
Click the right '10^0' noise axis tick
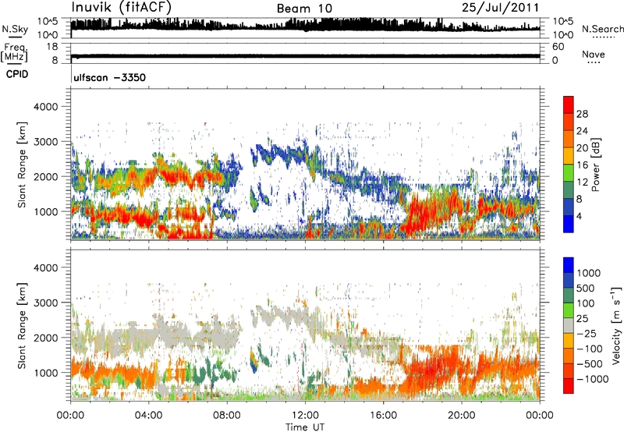click(x=562, y=35)
